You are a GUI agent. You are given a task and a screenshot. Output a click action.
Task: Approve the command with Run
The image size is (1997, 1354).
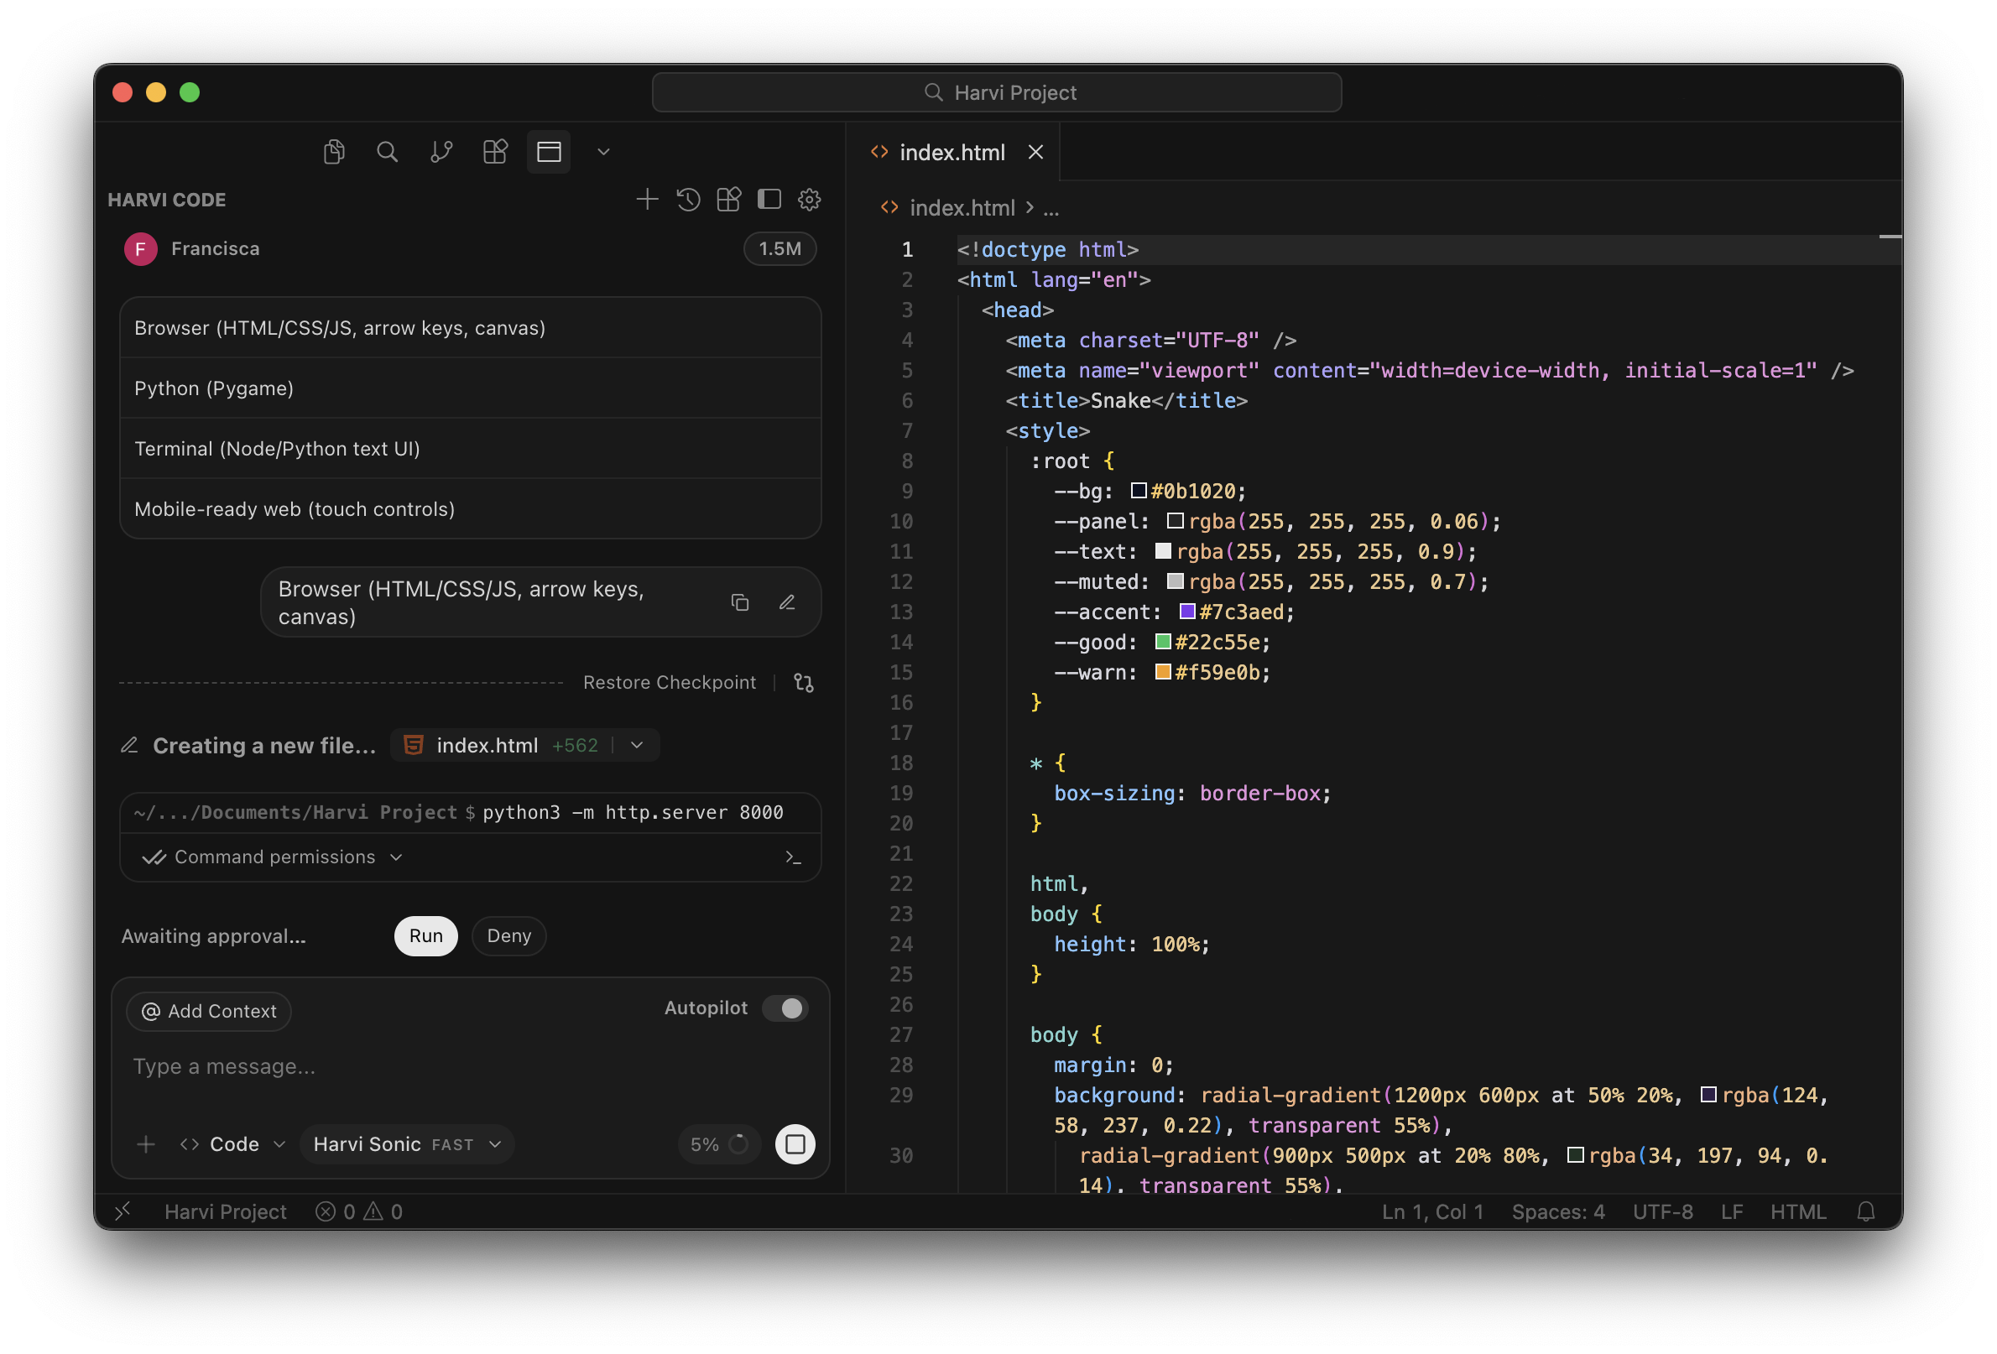coord(426,935)
